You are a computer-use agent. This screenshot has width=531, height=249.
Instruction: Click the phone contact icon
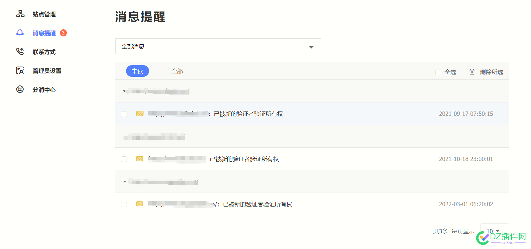20,51
